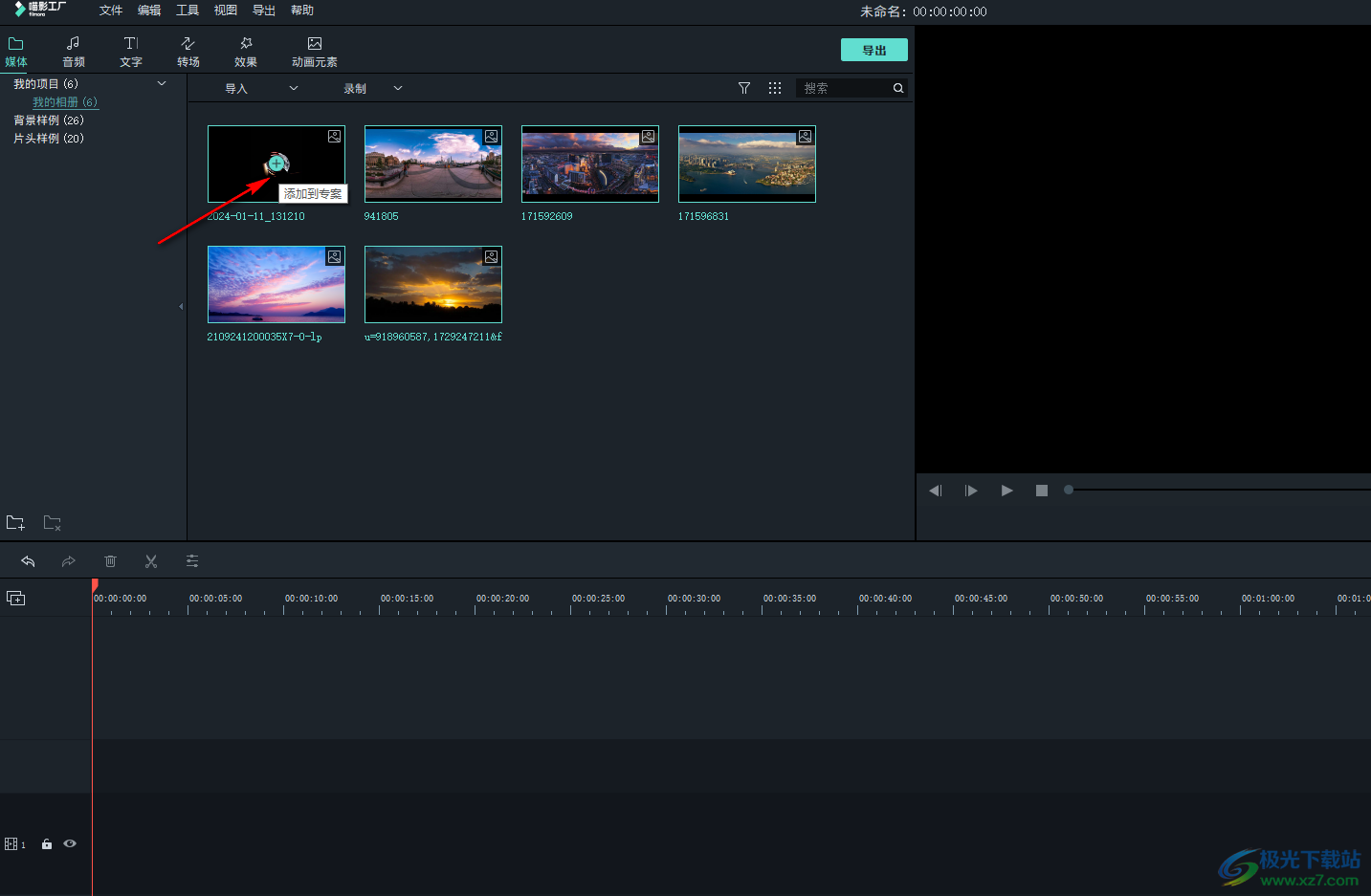Viewport: 1371px width, 896px height.
Task: Switch to the 转场 transitions tab
Action: point(188,52)
